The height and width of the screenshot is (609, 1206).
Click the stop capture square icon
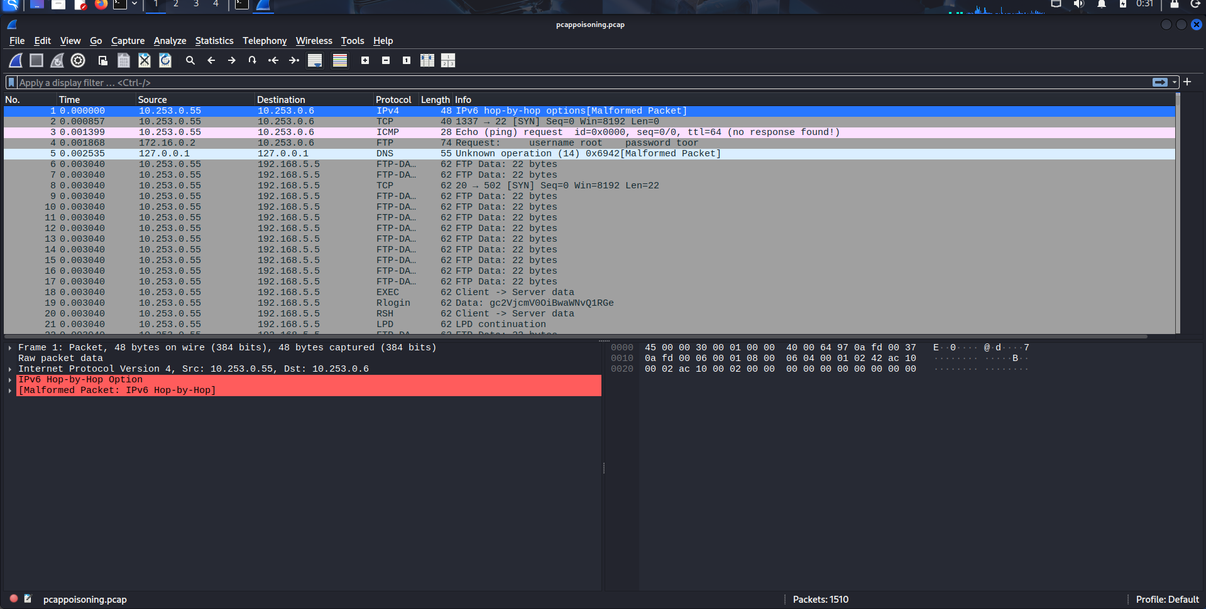click(x=36, y=60)
